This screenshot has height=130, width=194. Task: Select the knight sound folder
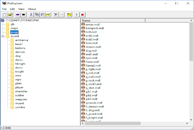[x=20, y=72]
